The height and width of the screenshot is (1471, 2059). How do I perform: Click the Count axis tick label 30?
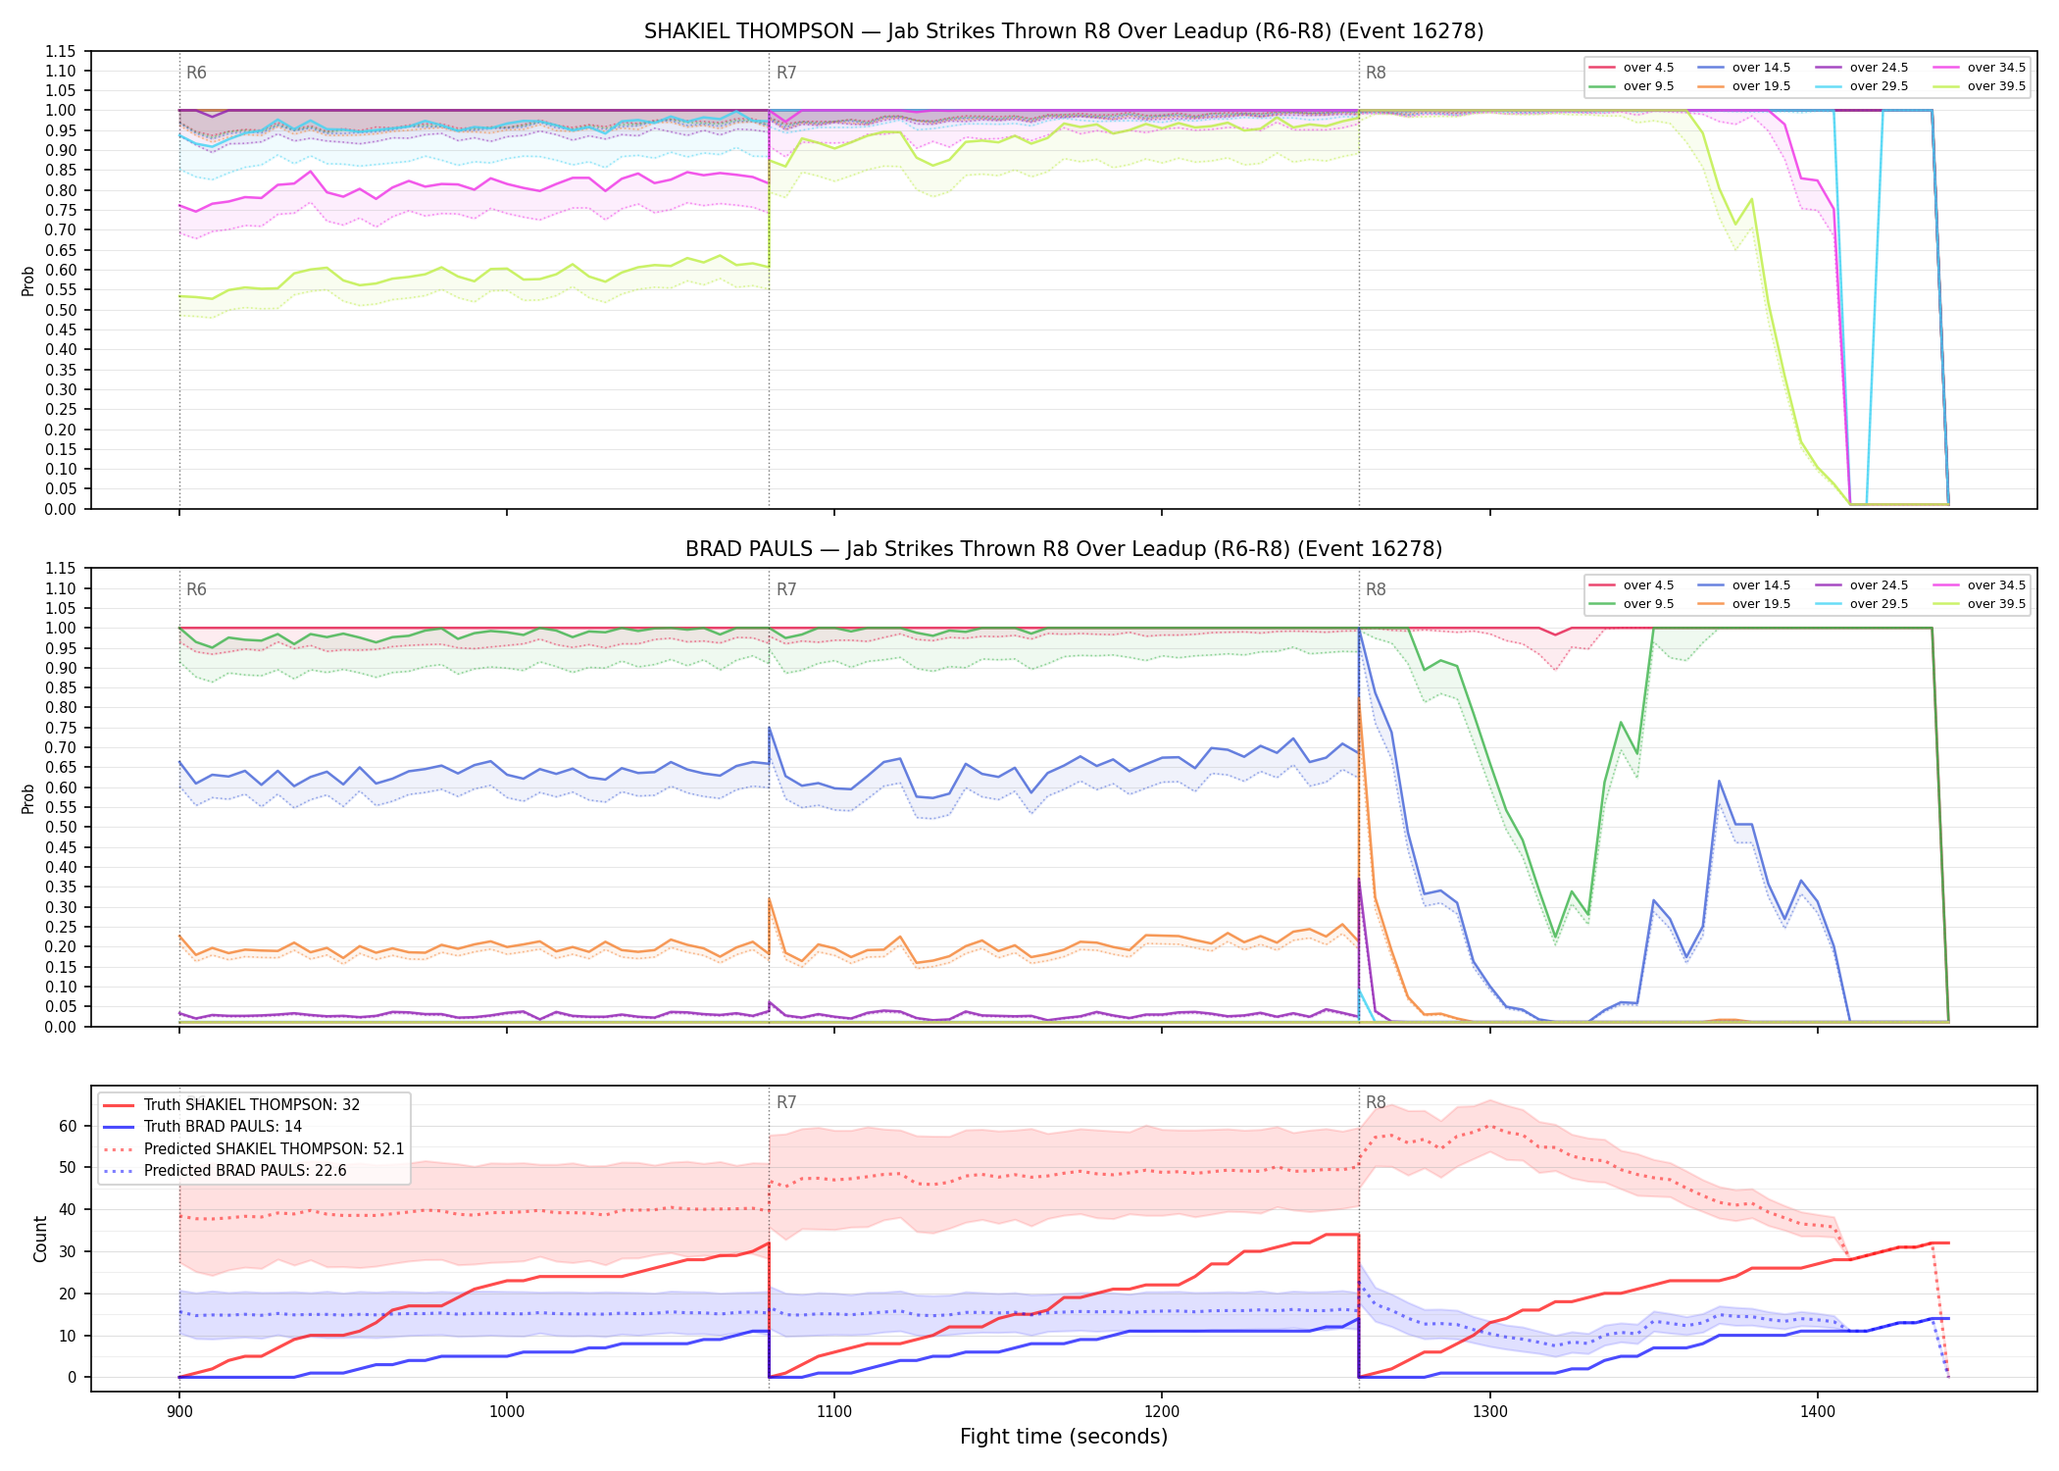coord(67,1251)
